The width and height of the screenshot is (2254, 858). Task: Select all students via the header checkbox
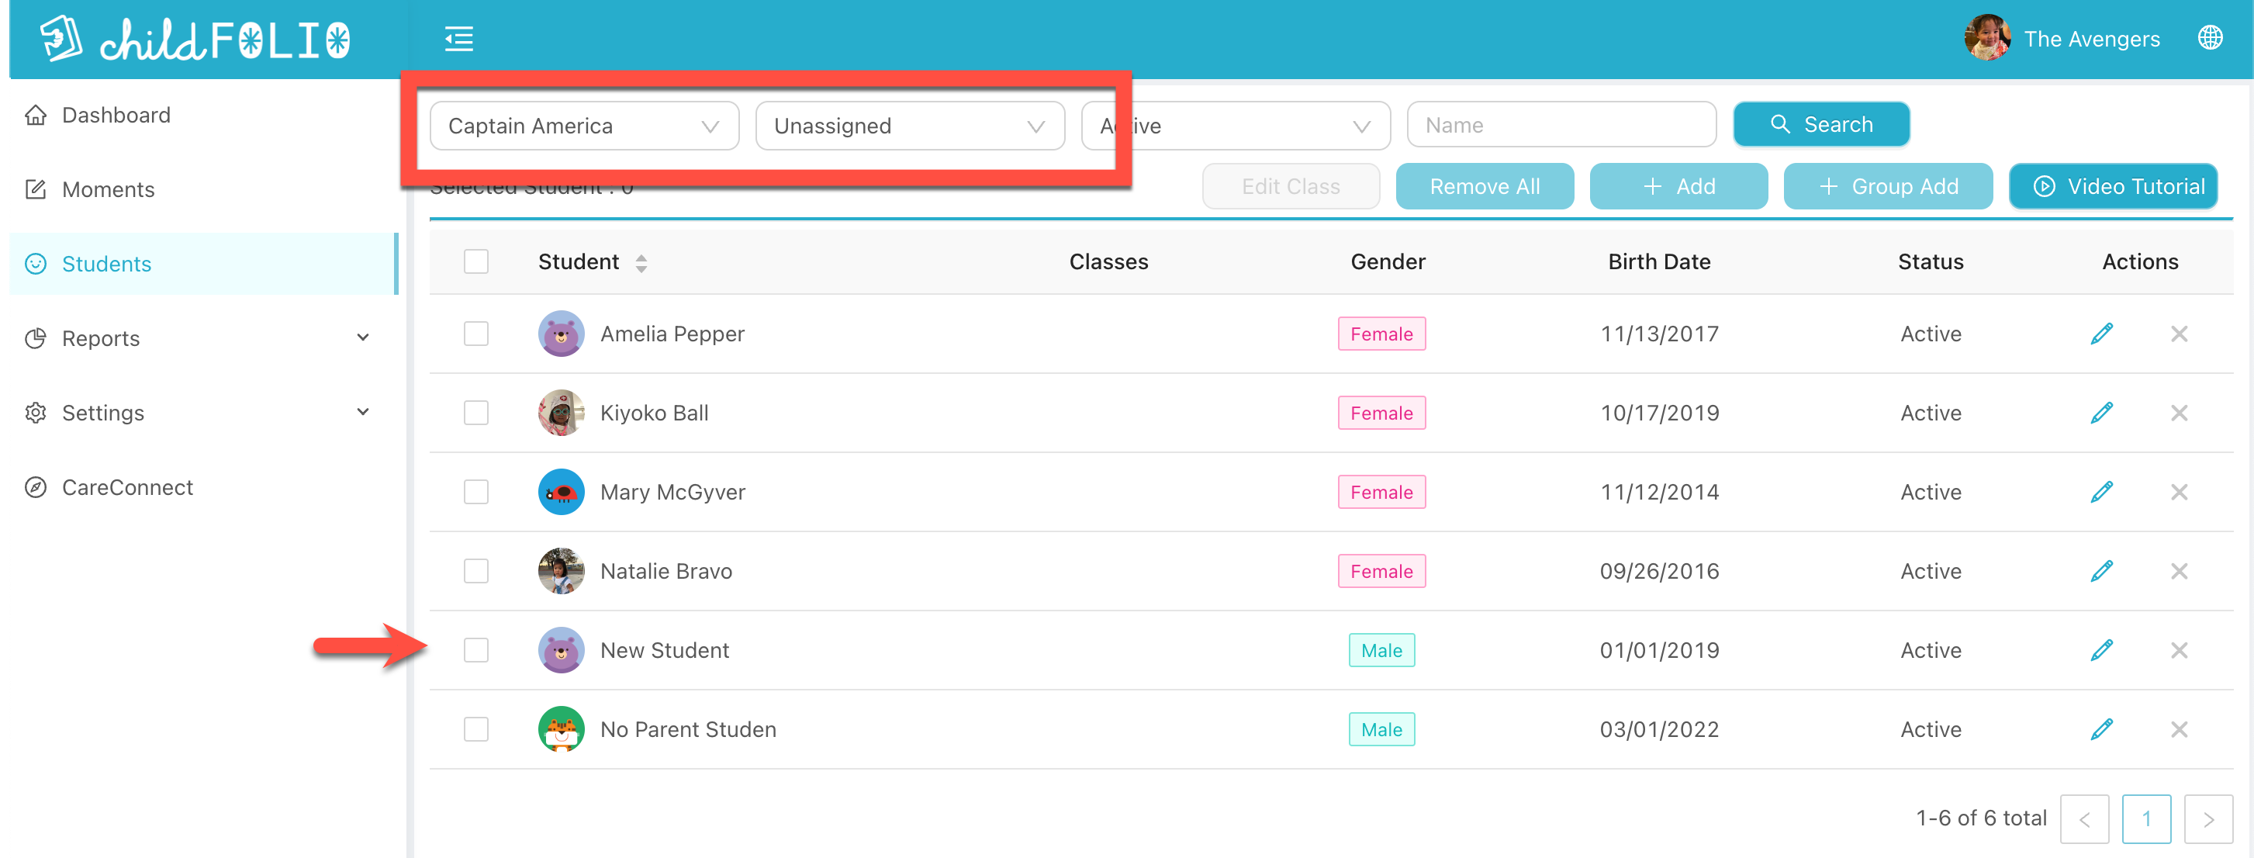(476, 260)
